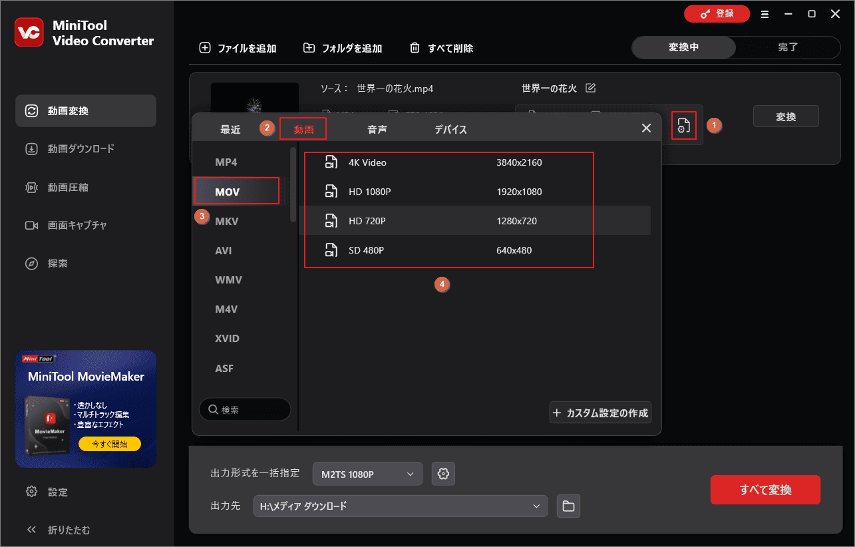Browse the output folder with the folder icon
Screen dimensions: 855x547
pyautogui.click(x=568, y=506)
